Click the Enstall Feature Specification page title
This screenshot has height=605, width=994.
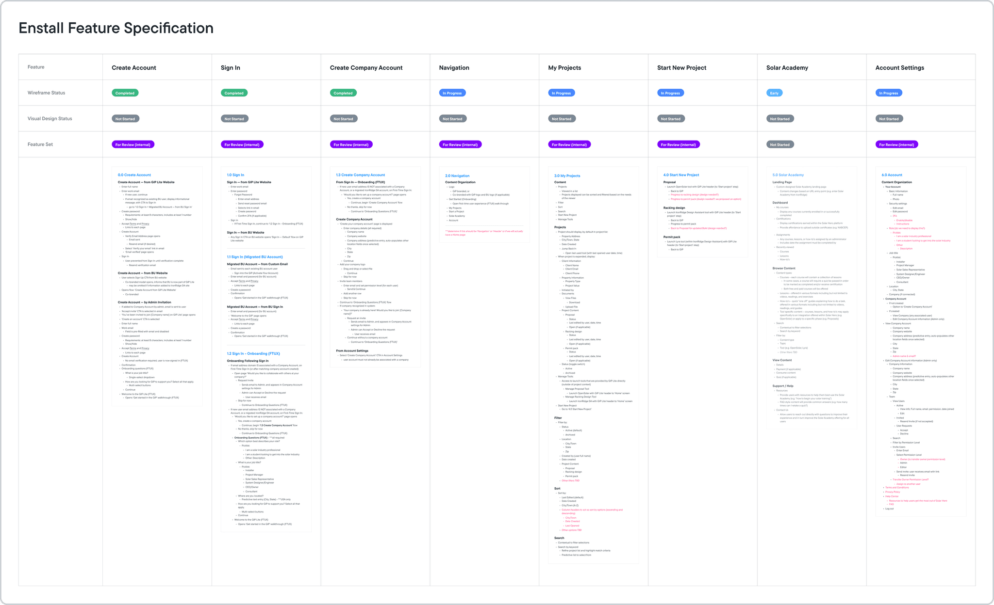coord(116,28)
